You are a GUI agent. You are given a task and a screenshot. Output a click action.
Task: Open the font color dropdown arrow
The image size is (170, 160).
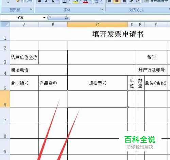(90, 1)
